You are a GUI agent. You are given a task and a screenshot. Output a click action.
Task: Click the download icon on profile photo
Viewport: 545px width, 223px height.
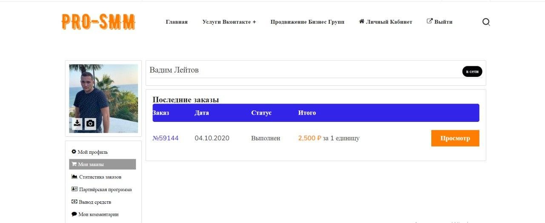coord(77,123)
